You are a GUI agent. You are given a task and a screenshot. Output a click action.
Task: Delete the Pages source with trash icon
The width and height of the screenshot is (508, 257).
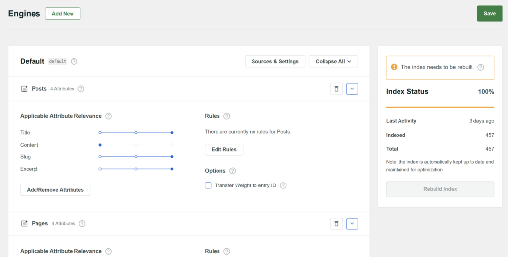point(337,223)
